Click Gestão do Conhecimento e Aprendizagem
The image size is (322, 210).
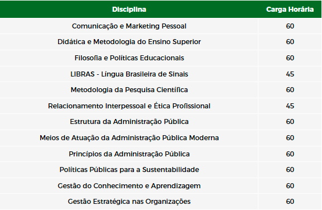point(129,186)
